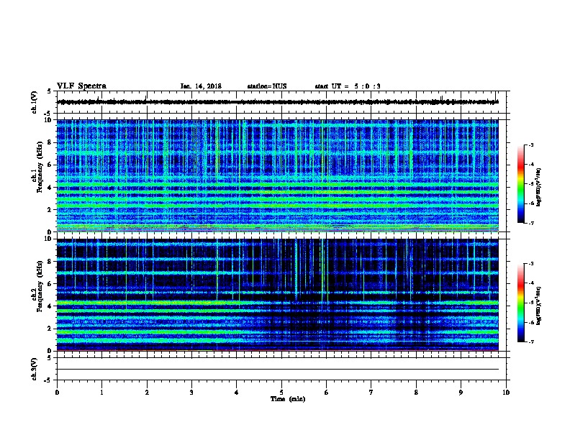Click the ch.1 voltage waveform trace
Screen dimensions: 570x440
coord(278,102)
